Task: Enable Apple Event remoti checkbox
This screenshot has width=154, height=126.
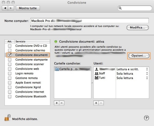Action: 10,83
